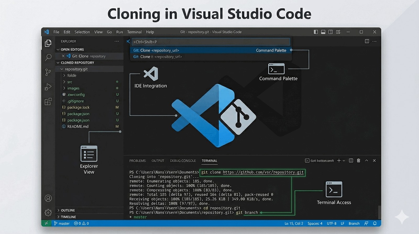Split the terminal pane

click(351, 161)
